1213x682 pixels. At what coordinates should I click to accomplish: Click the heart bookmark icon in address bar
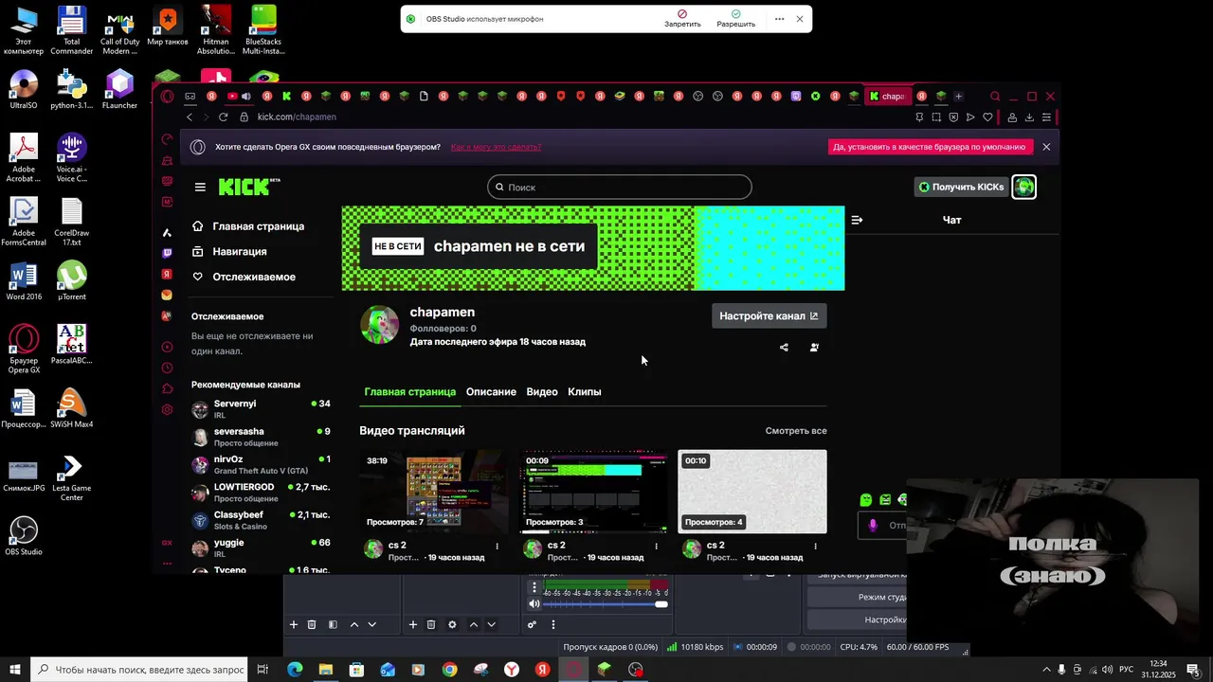(x=987, y=117)
